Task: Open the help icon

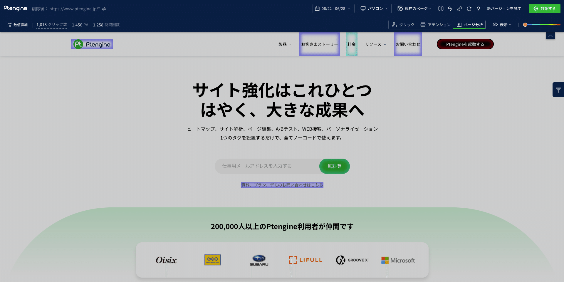Action: click(x=479, y=9)
